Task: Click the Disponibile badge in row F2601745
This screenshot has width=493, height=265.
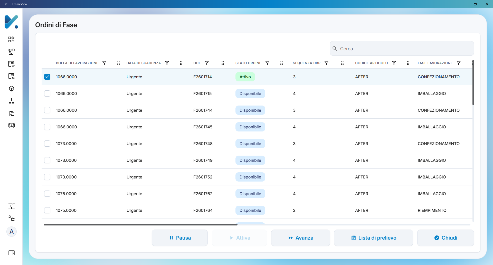Action: 250,127
